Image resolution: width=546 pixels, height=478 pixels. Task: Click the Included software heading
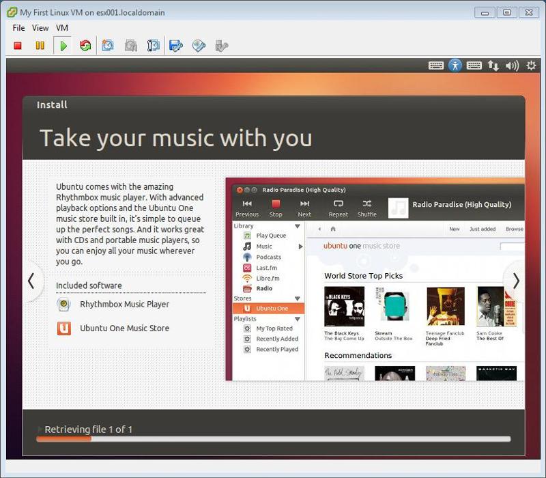pos(89,285)
